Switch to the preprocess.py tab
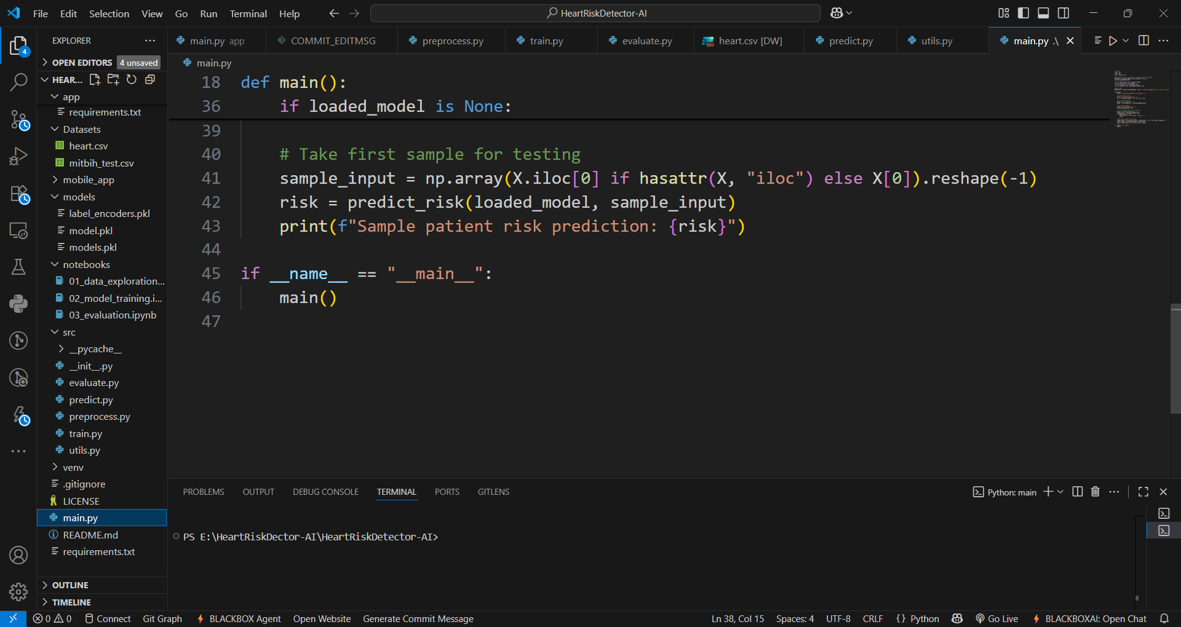Image resolution: width=1181 pixels, height=627 pixels. click(451, 41)
